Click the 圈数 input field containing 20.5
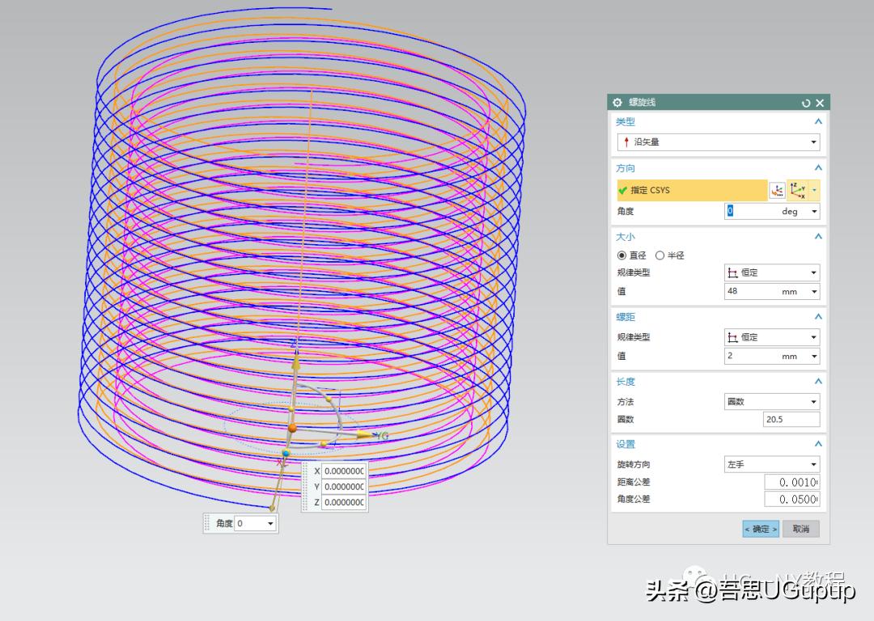Viewport: 874px width, 621px height. 791,419
